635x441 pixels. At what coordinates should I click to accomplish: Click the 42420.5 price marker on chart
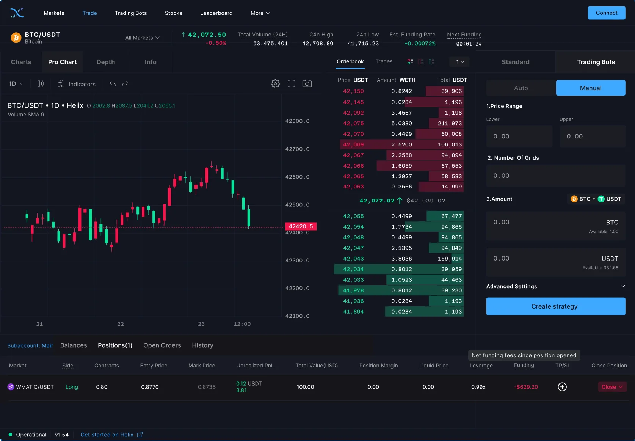[301, 226]
